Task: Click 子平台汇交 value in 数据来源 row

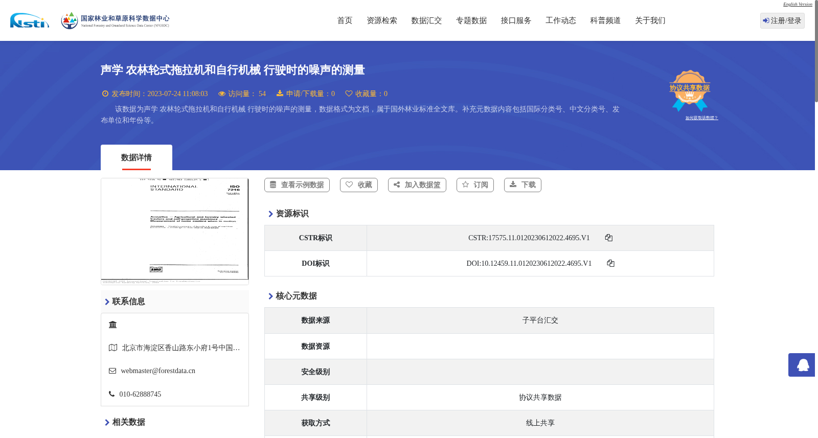Action: [540, 320]
